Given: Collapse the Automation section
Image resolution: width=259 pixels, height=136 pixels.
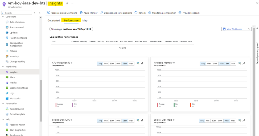Looking at the screenshot, I should point(3,103).
